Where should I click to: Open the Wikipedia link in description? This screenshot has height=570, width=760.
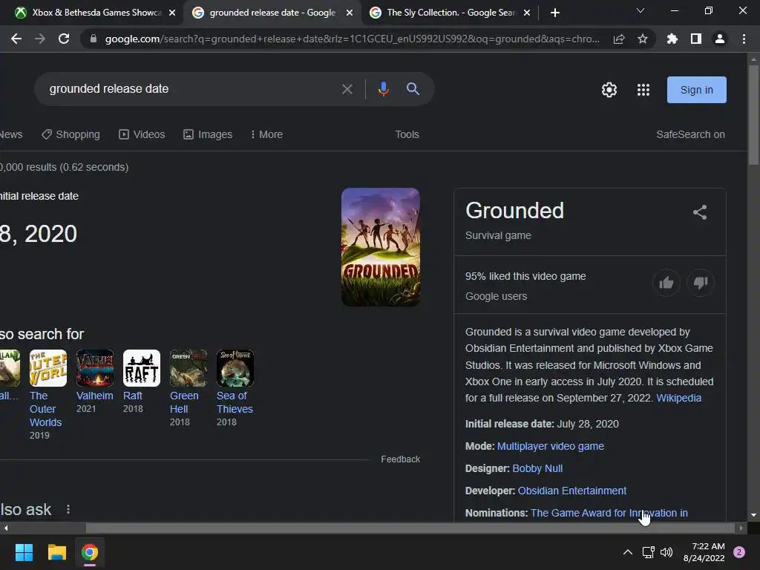tap(678, 398)
